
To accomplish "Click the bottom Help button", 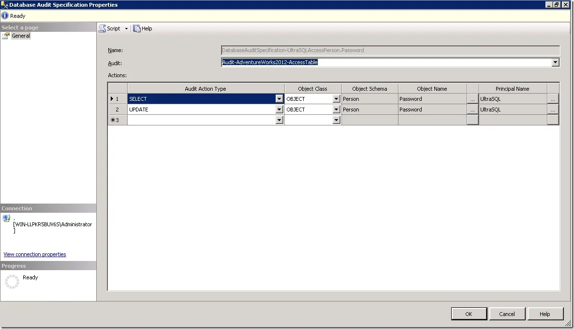I will (x=545, y=314).
